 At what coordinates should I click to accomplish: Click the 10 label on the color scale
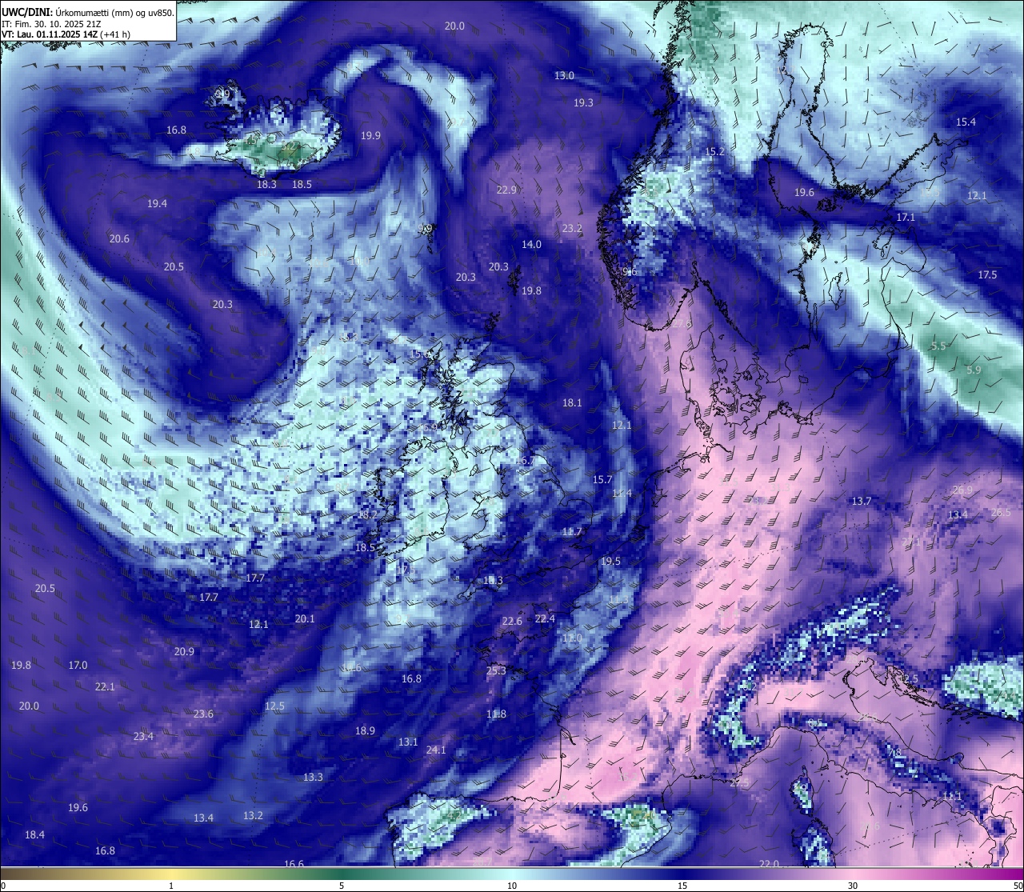coord(511,886)
